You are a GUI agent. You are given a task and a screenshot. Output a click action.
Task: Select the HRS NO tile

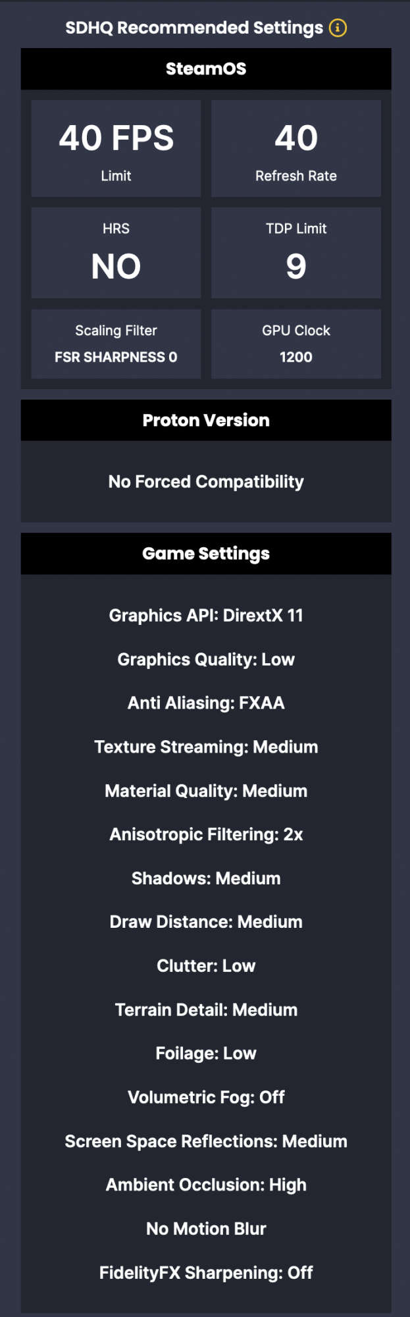click(116, 253)
